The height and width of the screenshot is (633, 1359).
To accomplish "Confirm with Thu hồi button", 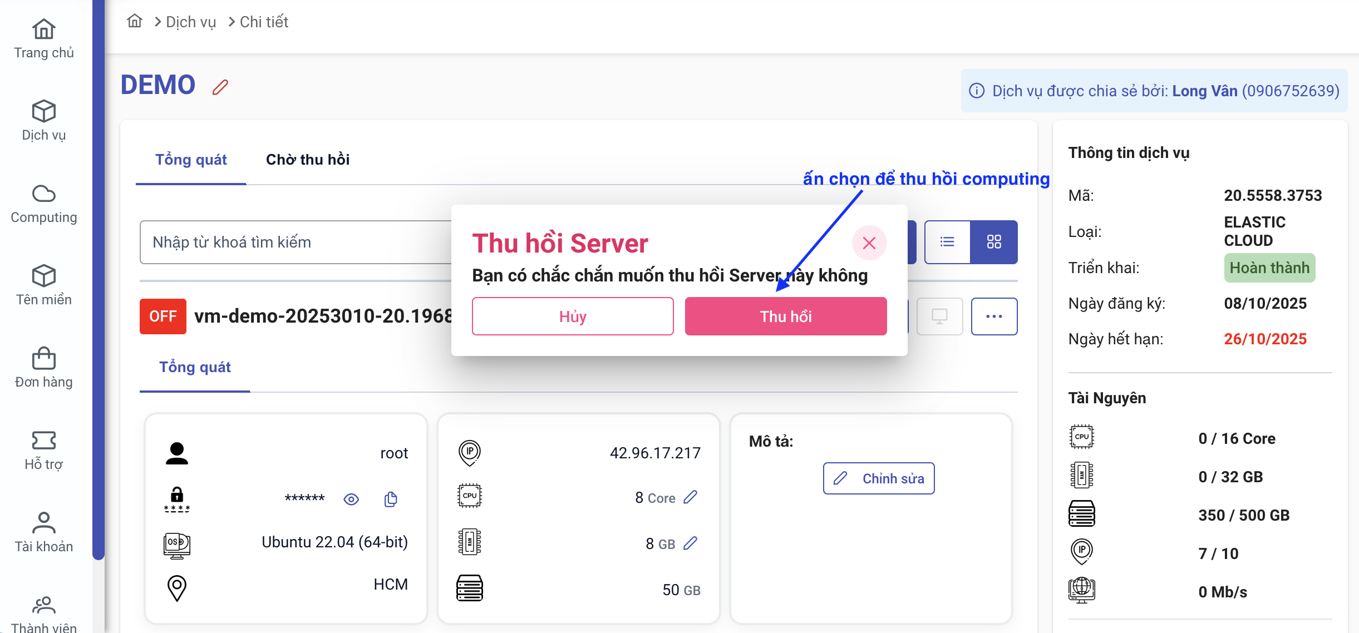I will pos(785,316).
